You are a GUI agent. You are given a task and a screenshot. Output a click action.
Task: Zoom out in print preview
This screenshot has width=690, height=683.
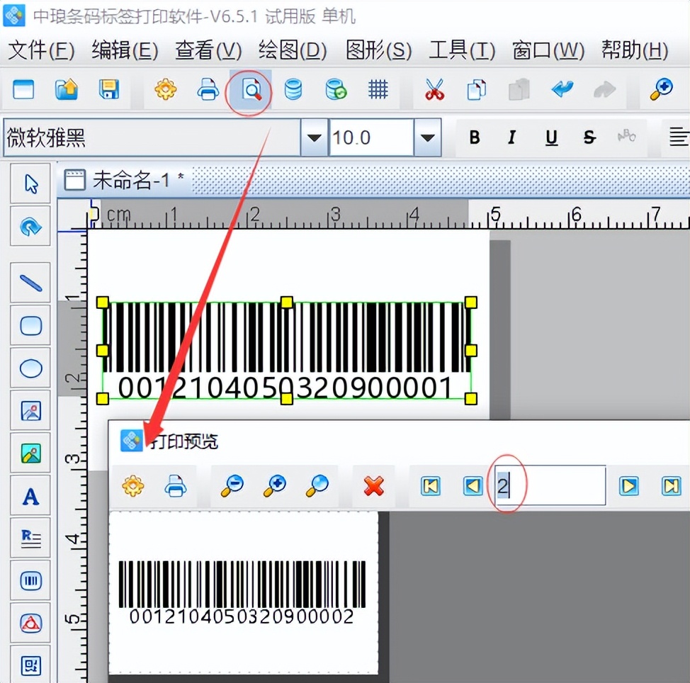click(x=232, y=486)
